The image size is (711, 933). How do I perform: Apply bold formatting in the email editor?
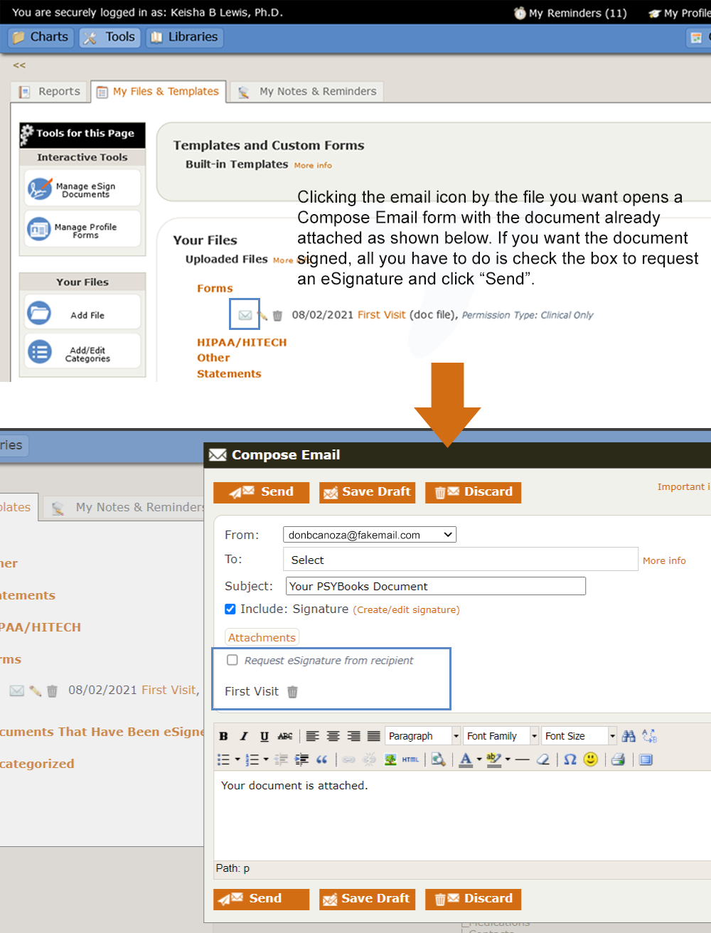click(x=223, y=736)
